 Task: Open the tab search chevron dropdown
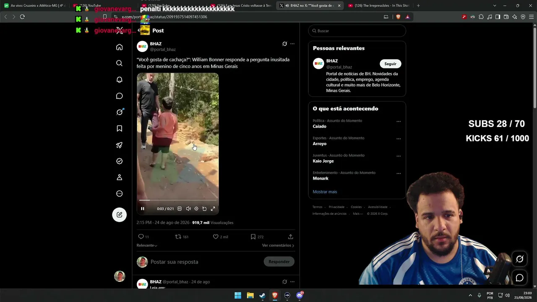coord(495,5)
